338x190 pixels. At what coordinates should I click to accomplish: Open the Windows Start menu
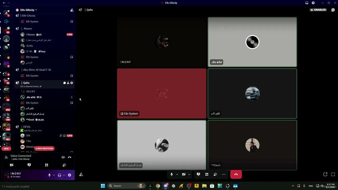pos(103,186)
